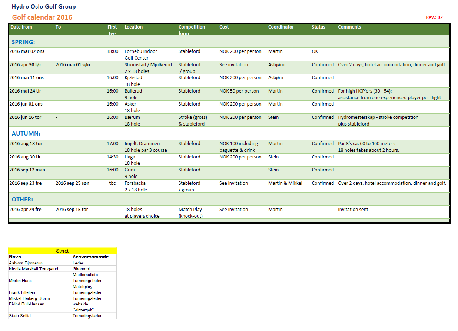Screen dimensions: 458x331
Task: Select the 'Navn' column header
Action: tap(15, 257)
